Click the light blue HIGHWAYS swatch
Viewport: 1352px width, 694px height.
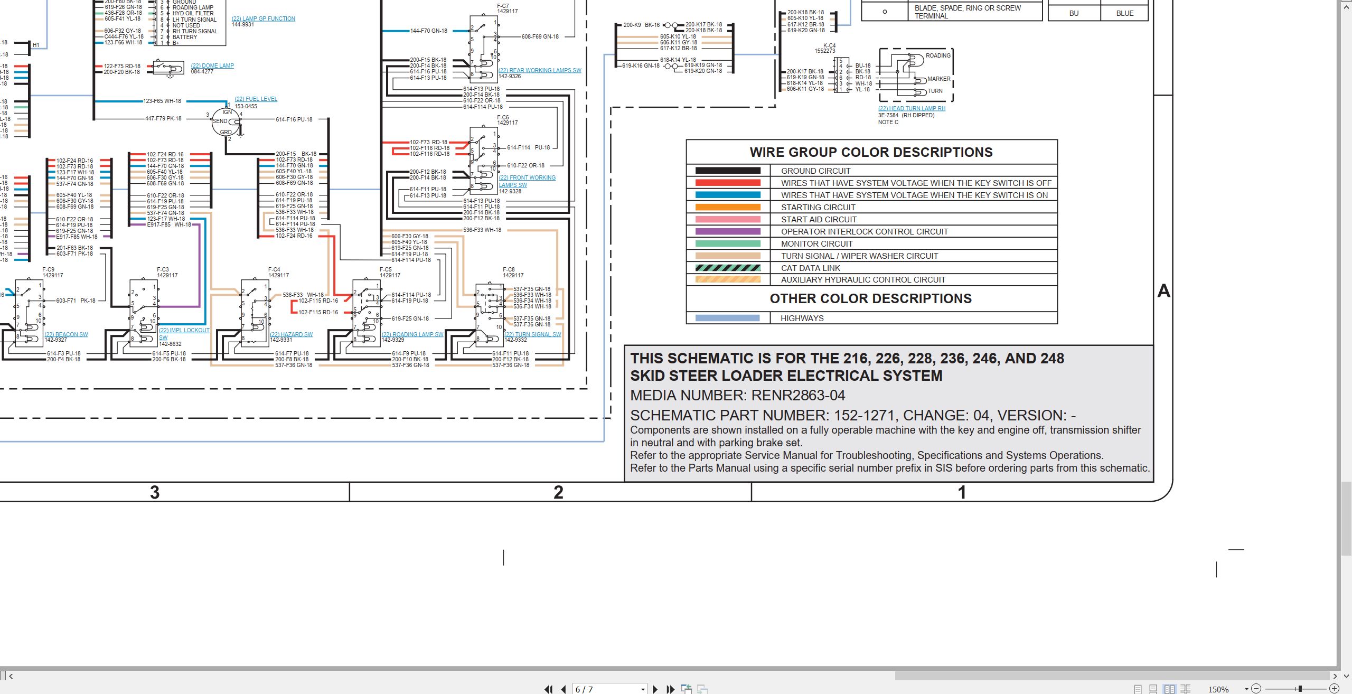point(728,318)
